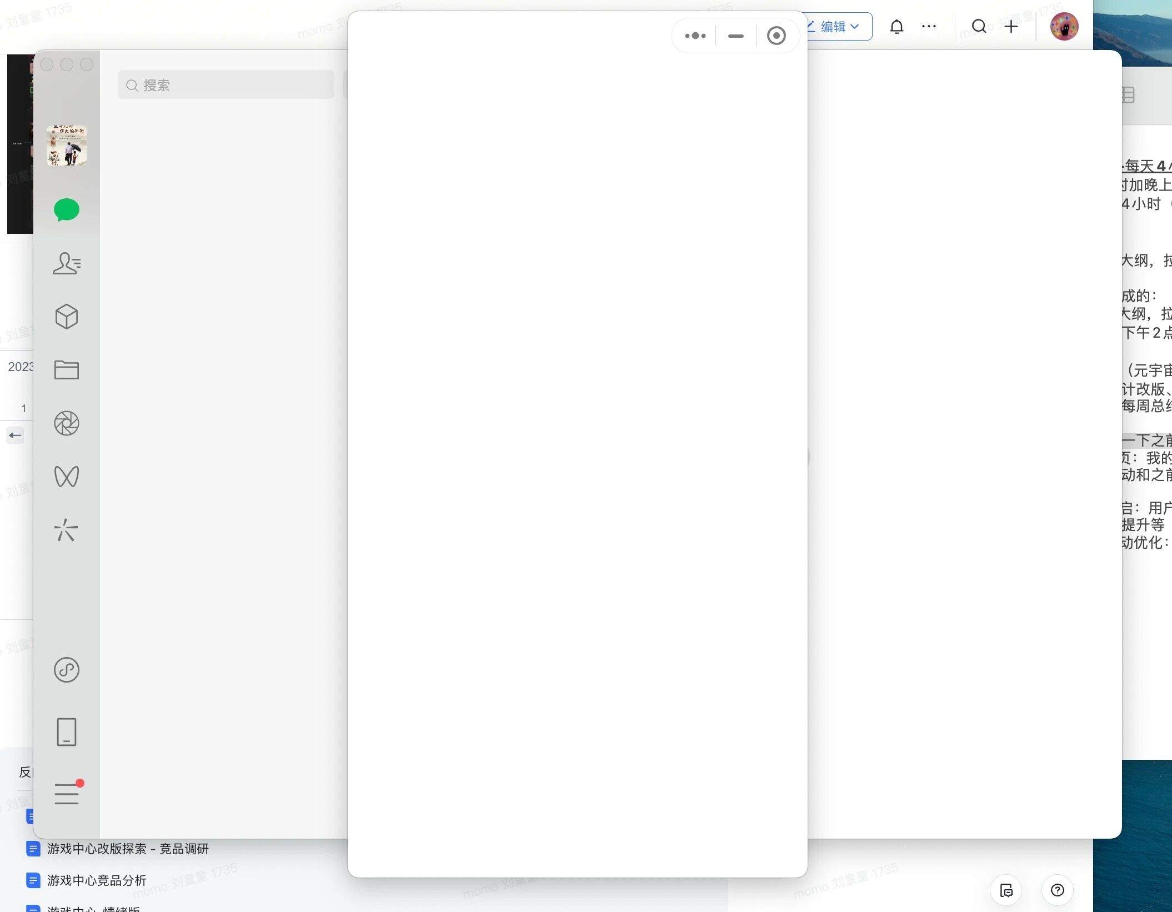Open the phone device icon
The width and height of the screenshot is (1172, 912).
(66, 732)
